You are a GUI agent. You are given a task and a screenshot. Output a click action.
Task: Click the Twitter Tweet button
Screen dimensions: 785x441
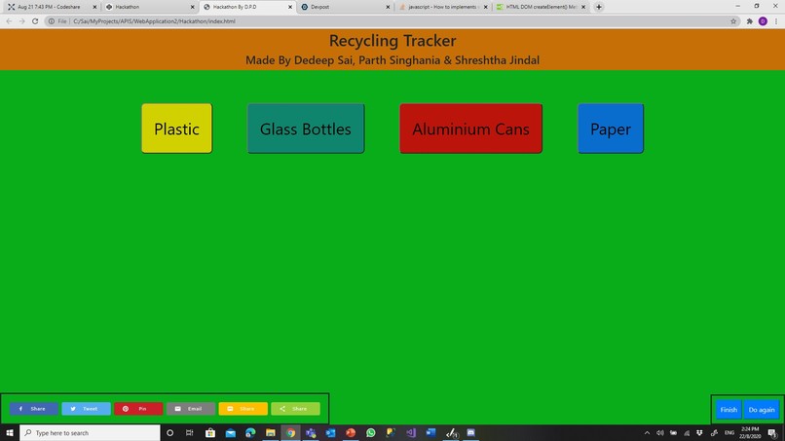coord(86,409)
